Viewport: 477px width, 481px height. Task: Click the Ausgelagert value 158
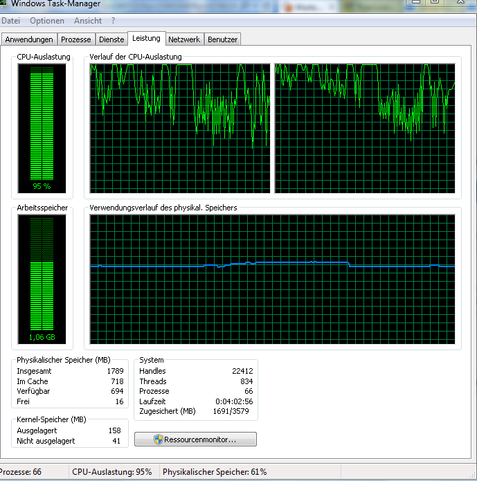(x=115, y=430)
